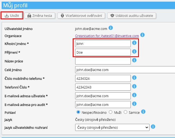Select the Samice gender radio button
The width and height of the screenshot is (175, 138).
(x=125, y=112)
